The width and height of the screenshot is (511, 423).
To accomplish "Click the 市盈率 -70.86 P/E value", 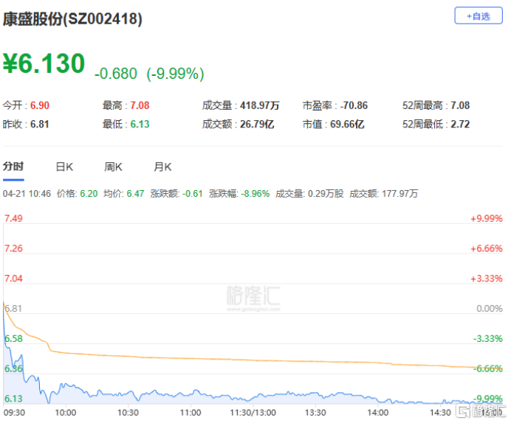I will tap(351, 105).
